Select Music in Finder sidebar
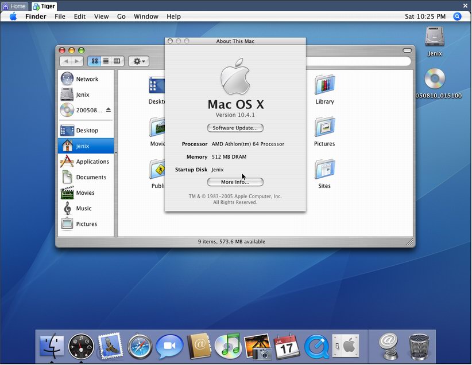472x365 pixels. [x=86, y=208]
